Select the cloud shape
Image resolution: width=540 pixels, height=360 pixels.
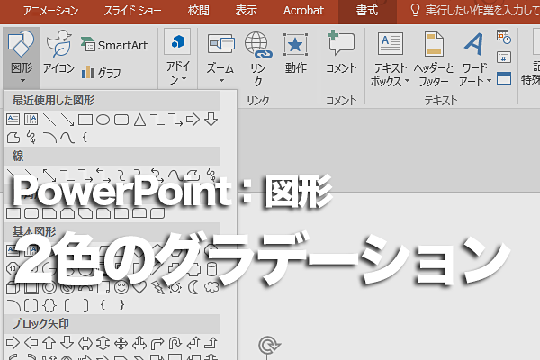coord(211,287)
